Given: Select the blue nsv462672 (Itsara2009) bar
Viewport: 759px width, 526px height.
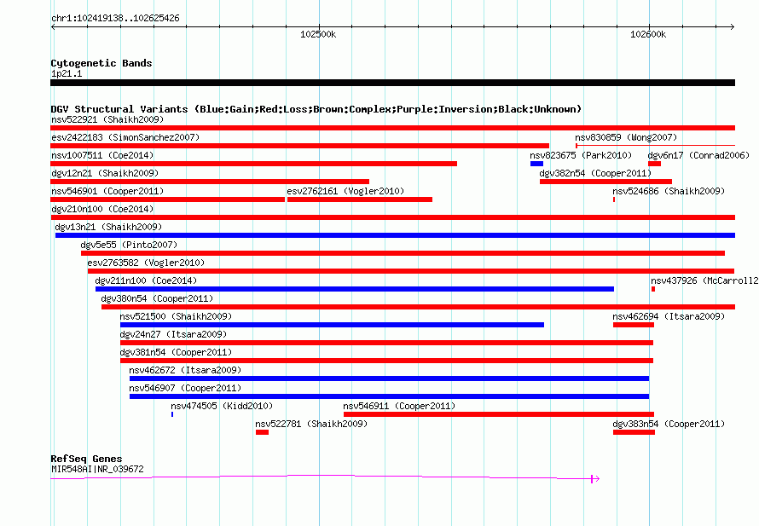Looking at the screenshot, I should click(389, 379).
